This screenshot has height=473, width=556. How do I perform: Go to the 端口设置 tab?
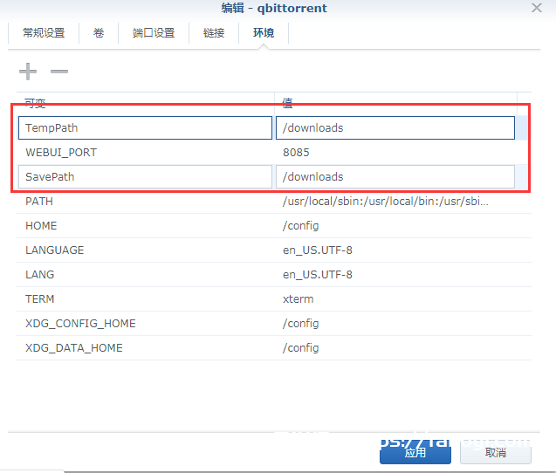pyautogui.click(x=154, y=33)
